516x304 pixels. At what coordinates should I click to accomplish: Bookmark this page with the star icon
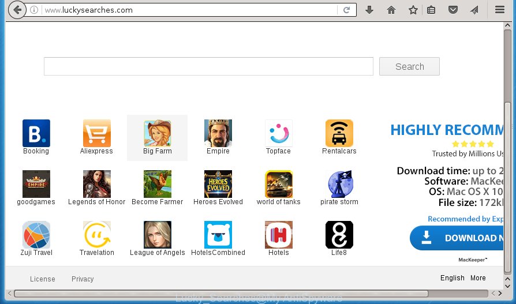tap(413, 10)
